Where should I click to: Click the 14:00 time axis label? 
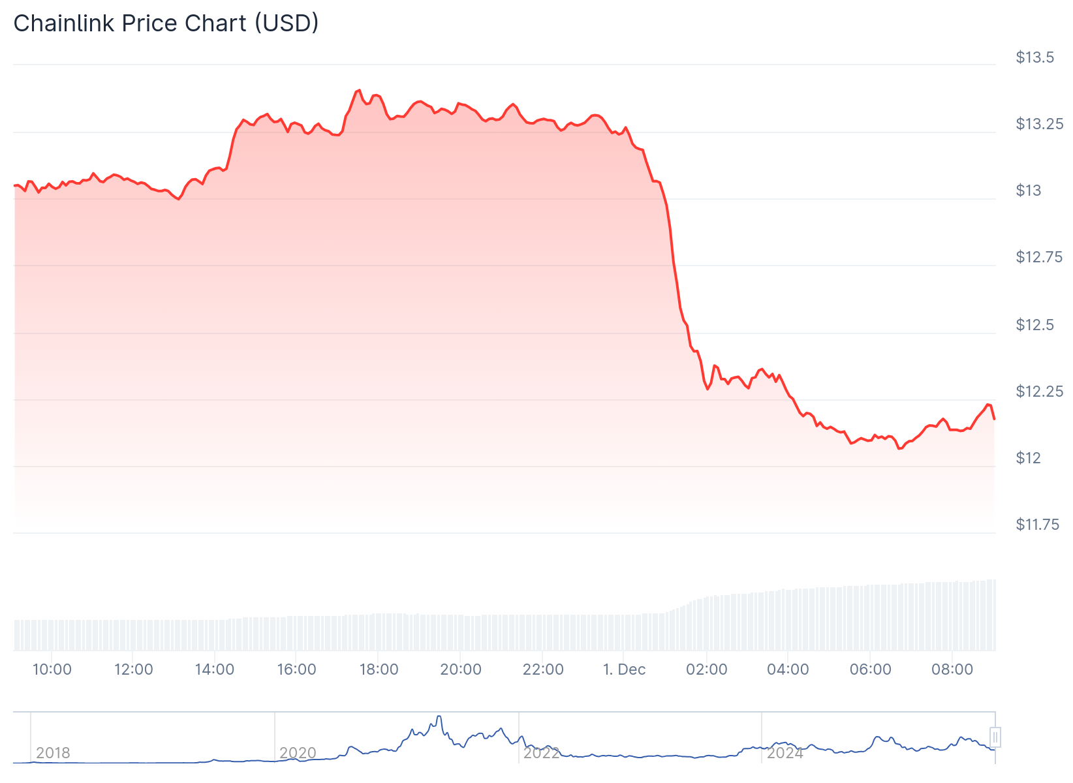(215, 669)
